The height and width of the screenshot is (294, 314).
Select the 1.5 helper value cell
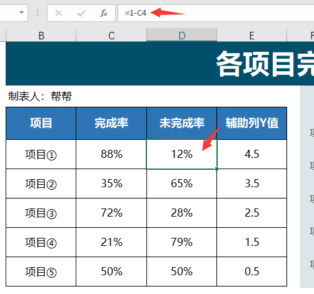[252, 242]
